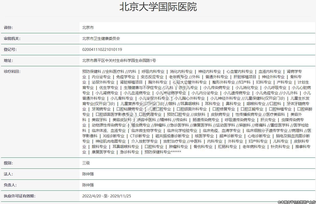Click the hospital address 生命园路1号 text

(x=119, y=61)
